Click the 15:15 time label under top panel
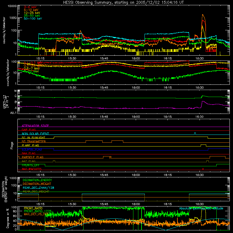Viewport: 233px width, 233px height. point(40,59)
